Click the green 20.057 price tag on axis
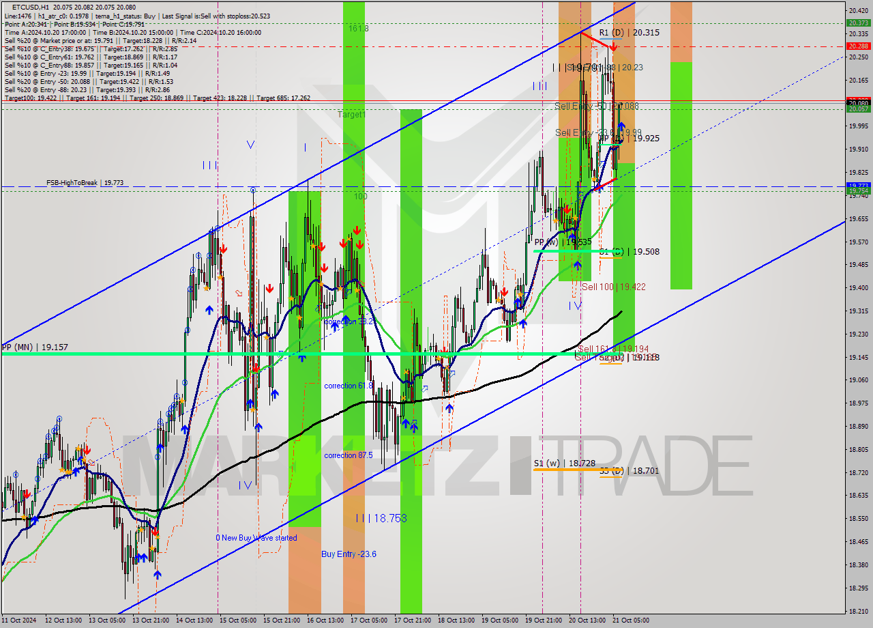873x628 pixels. (x=858, y=109)
